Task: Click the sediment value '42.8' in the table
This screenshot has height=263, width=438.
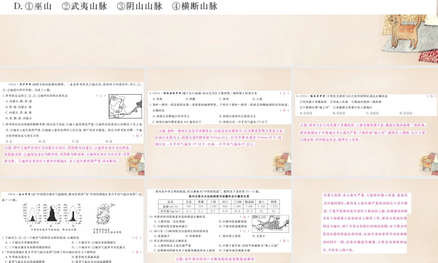Action: [237, 211]
